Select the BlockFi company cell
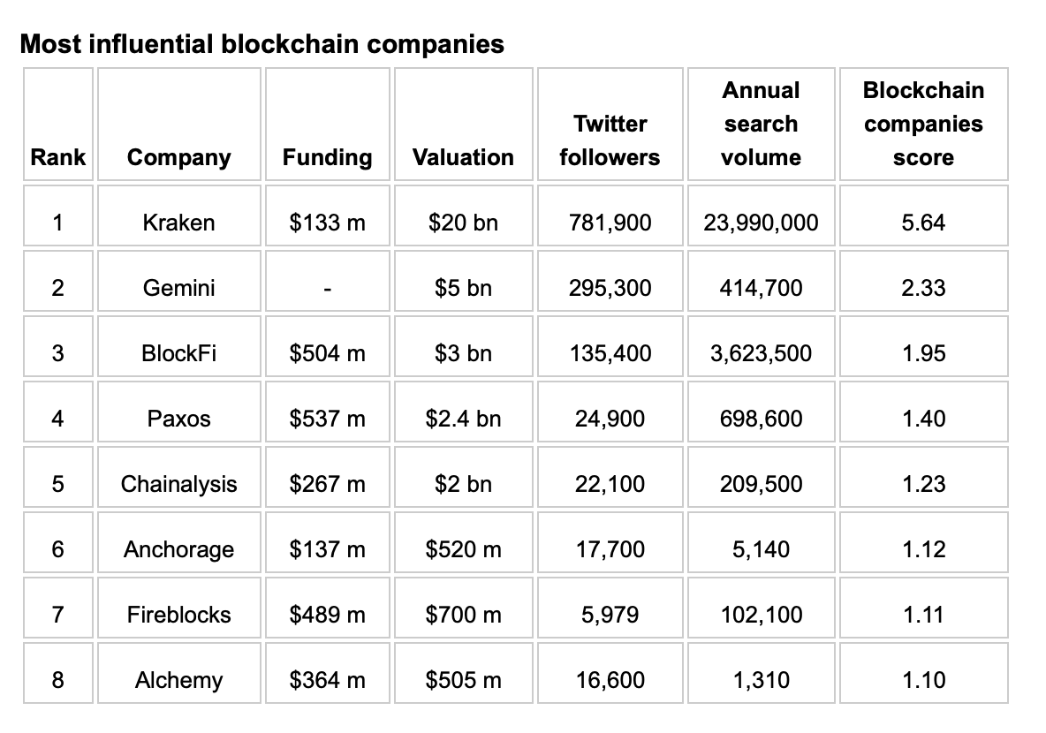 click(x=178, y=353)
